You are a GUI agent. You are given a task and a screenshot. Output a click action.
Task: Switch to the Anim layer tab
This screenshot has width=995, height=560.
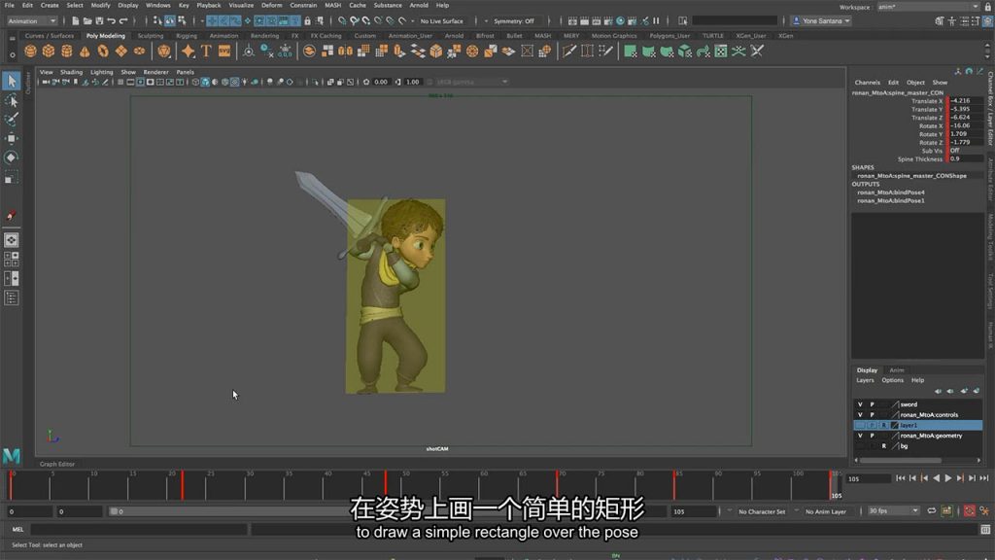click(x=897, y=370)
